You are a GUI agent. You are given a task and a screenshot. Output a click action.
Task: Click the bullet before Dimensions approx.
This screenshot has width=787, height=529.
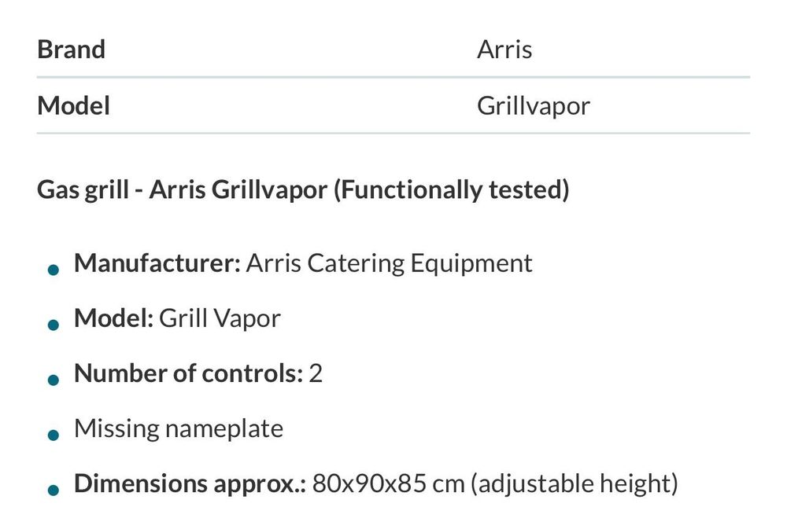54,490
